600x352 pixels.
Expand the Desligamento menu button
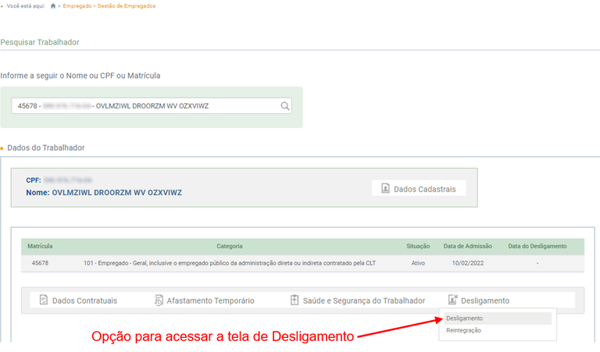(479, 300)
